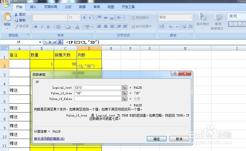Image resolution: width=246 pixels, height=151 pixels.
Task: Click the Copy icon
Action: click(x=16, y=20)
